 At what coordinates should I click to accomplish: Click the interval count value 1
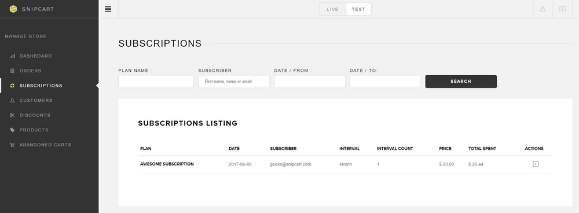pos(378,164)
